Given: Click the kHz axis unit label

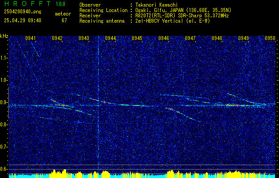Looking at the screenshot, I should (4, 36).
